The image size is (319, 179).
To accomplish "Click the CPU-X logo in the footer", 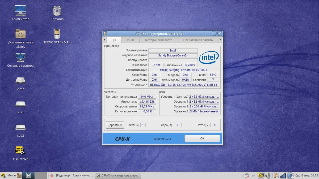I will click(x=122, y=139).
